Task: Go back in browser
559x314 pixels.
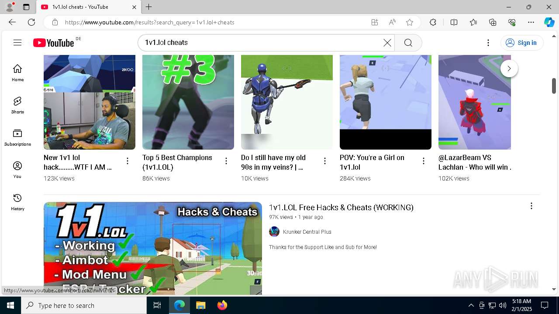Action: click(12, 22)
